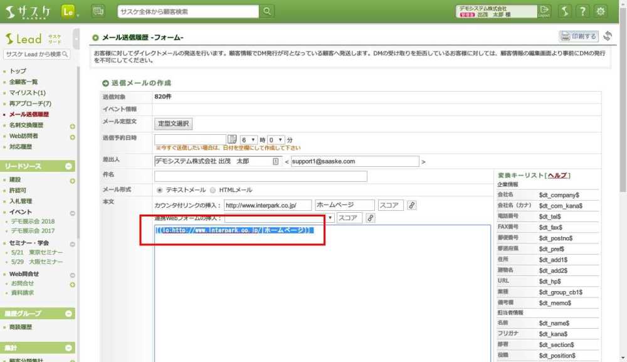Collapse the イベント group
Screen dimensions: 627x362
[x=72, y=213]
